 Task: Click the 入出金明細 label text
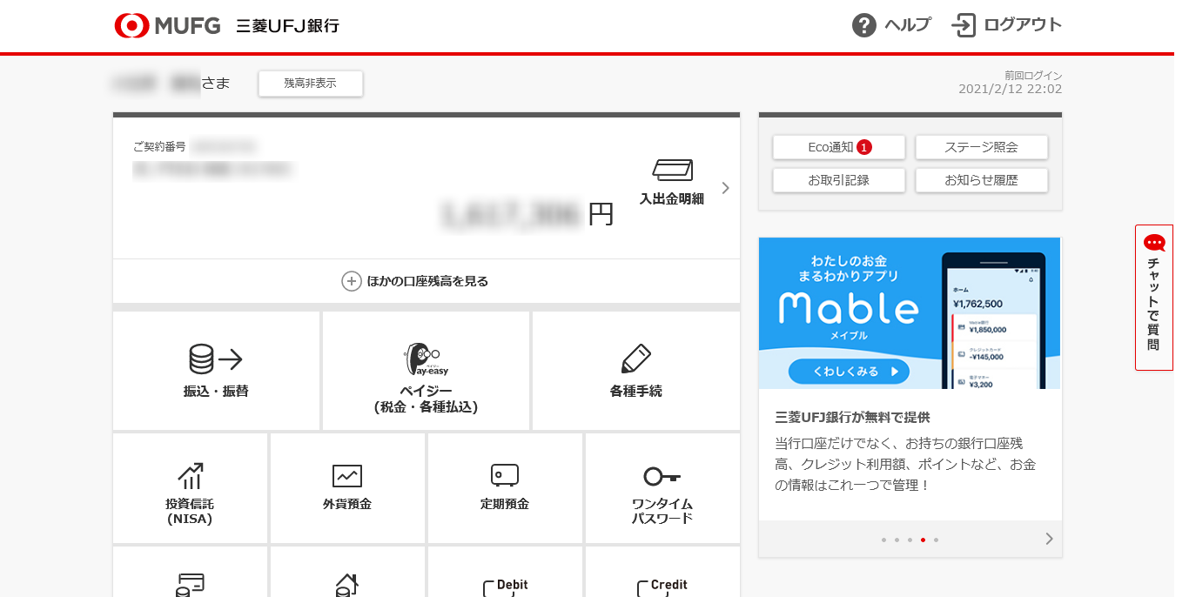(x=672, y=198)
